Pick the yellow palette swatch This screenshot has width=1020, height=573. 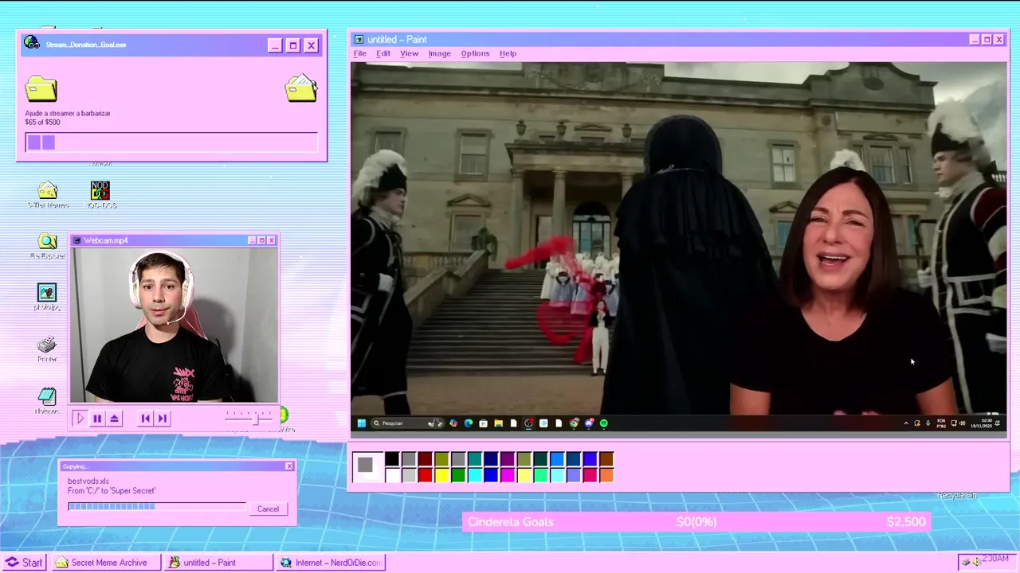click(441, 475)
